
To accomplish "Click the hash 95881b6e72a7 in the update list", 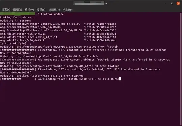I will point(106,27).
